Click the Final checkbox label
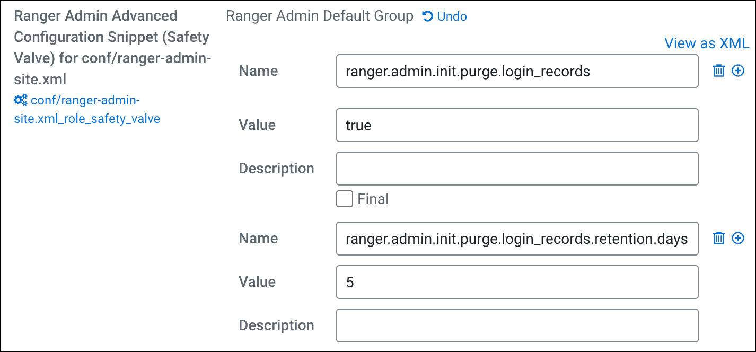The image size is (756, 352). 374,199
